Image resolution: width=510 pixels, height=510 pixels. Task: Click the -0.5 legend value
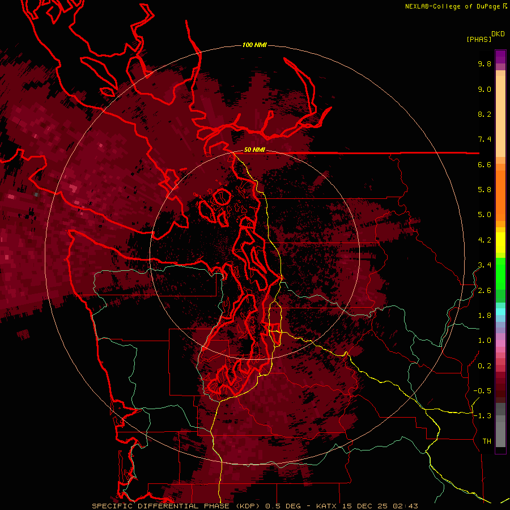[482, 391]
